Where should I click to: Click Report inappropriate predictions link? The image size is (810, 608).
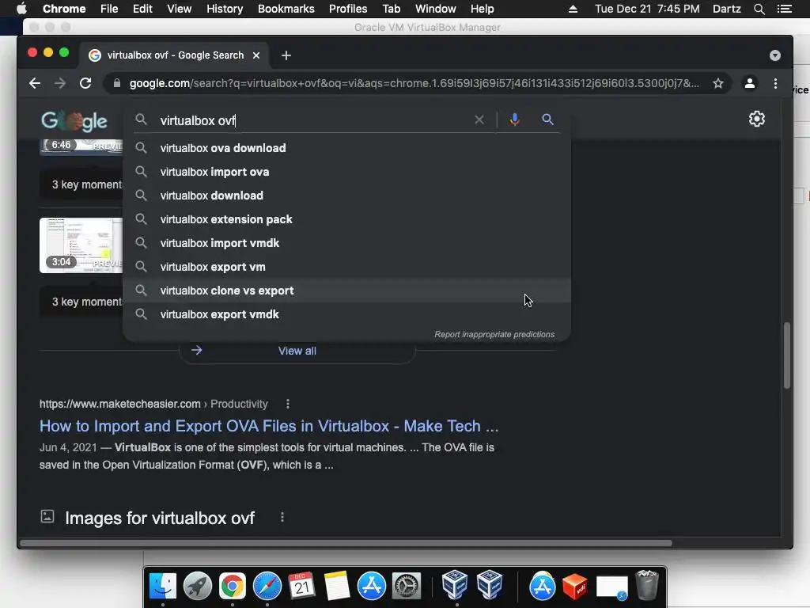494,335
